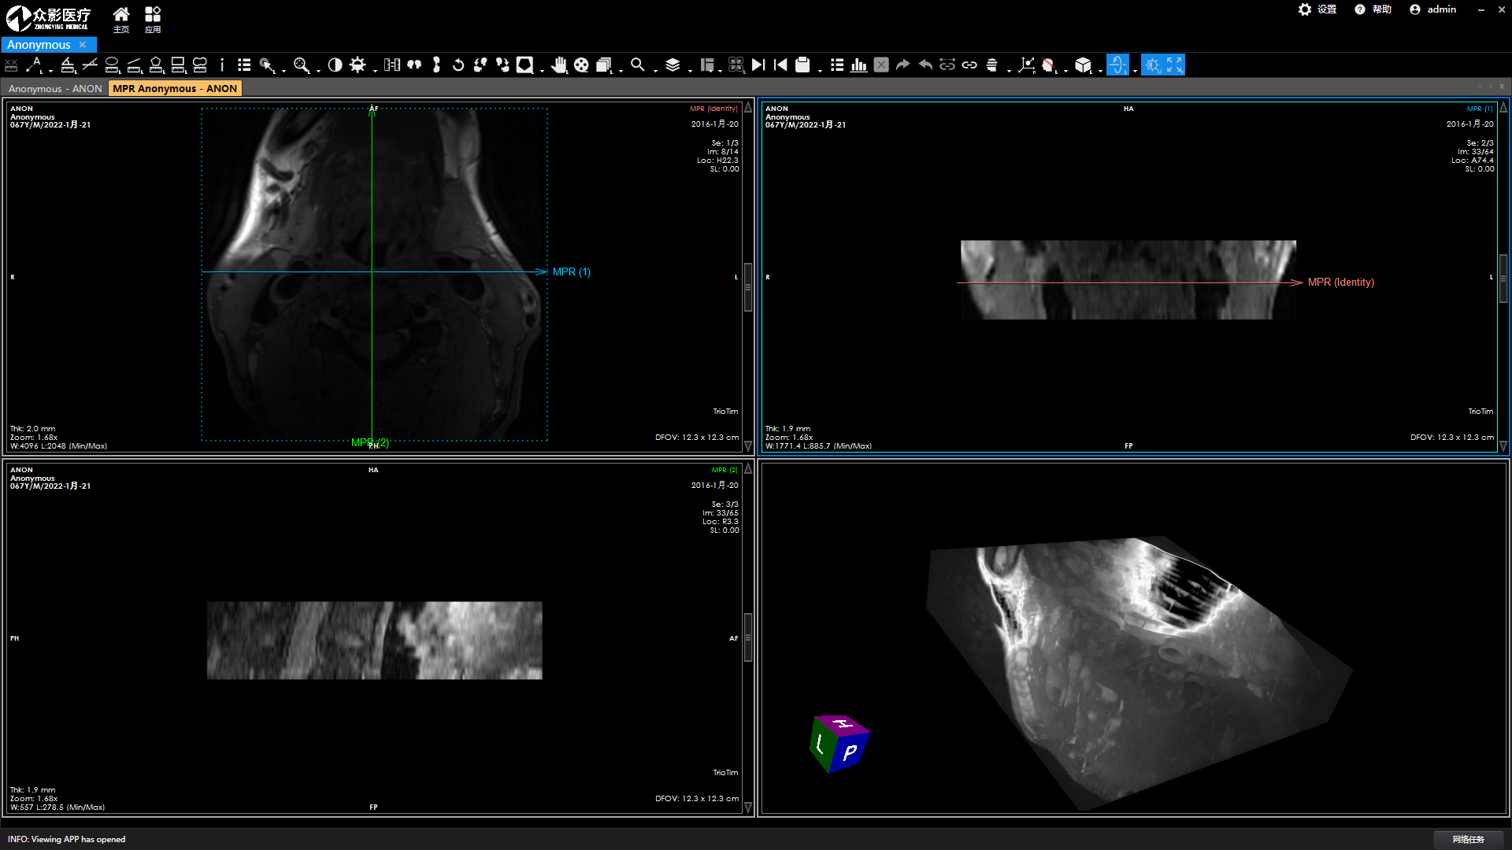Toggle invert contrast half-circle icon
This screenshot has height=850, width=1512.
(x=335, y=65)
